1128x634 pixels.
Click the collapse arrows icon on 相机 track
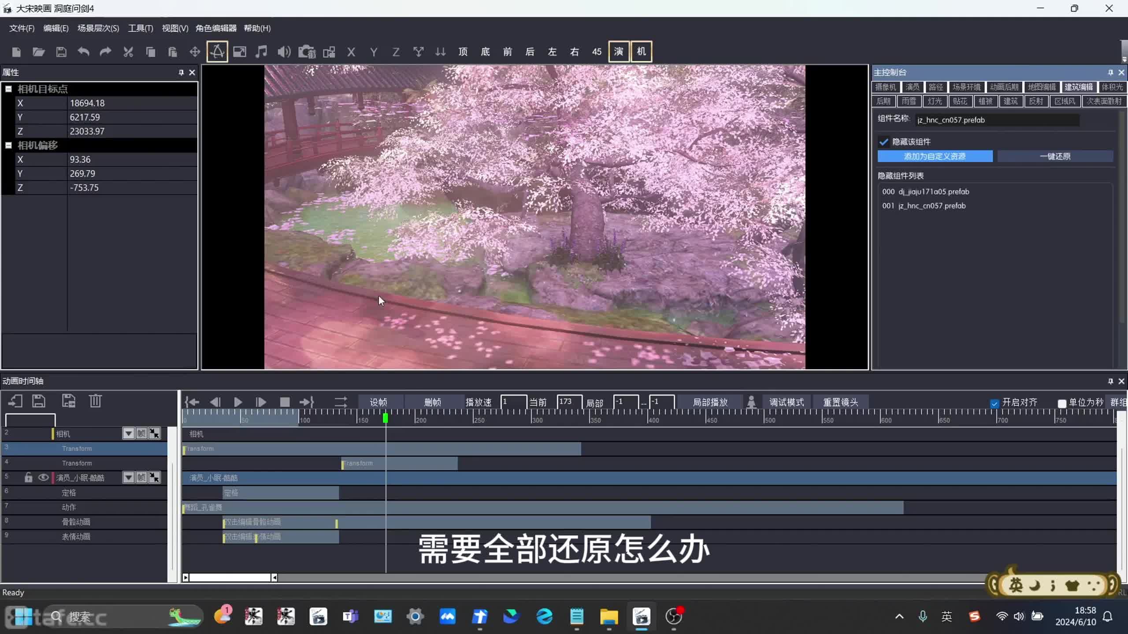(154, 434)
